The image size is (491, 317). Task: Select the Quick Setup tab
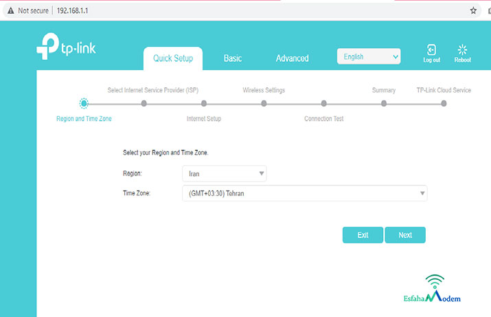click(173, 58)
